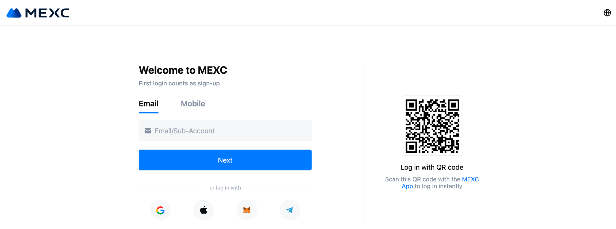Click the MEXC wordmark in the header
The image size is (616, 229).
(x=47, y=13)
